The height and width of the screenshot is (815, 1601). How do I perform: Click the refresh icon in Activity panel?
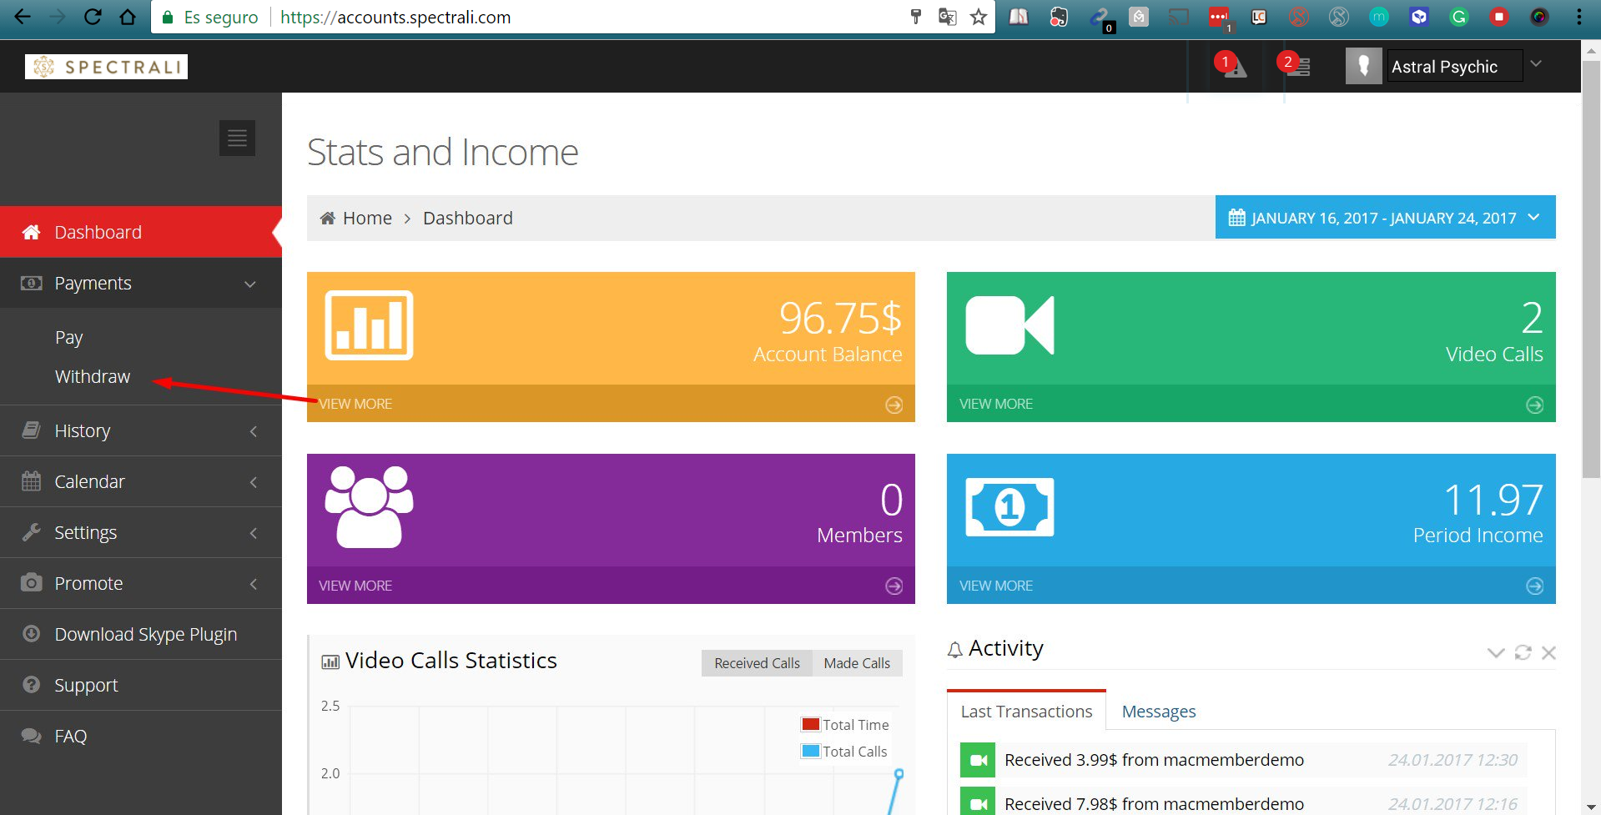tap(1523, 652)
